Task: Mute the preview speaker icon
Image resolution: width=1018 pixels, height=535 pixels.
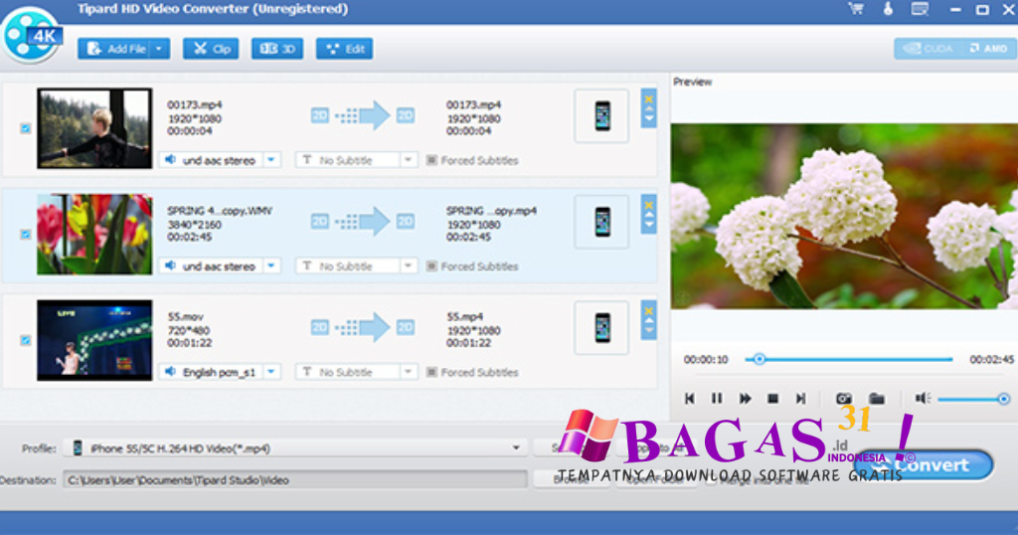Action: pyautogui.click(x=923, y=398)
